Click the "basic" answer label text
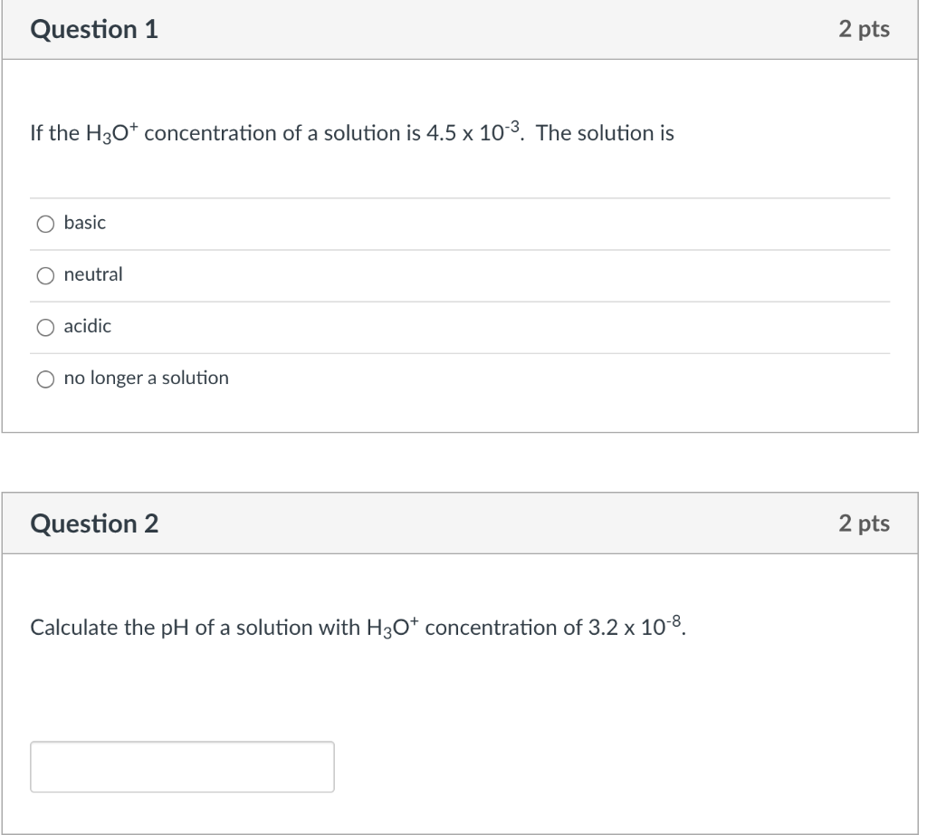Image resolution: width=927 pixels, height=835 pixels. pyautogui.click(x=85, y=223)
